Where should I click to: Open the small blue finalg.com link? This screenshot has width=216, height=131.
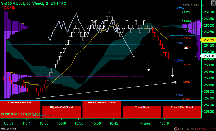tap(44, 115)
